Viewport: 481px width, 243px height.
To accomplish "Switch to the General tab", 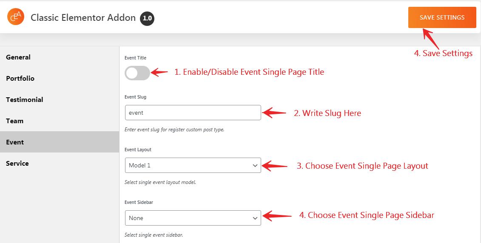I will pos(60,57).
